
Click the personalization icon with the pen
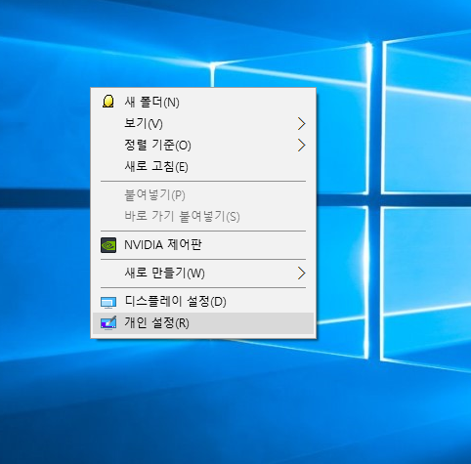108,322
